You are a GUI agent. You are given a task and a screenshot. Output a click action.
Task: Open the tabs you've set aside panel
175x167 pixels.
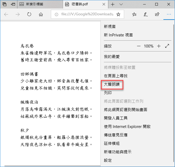click(4, 4)
